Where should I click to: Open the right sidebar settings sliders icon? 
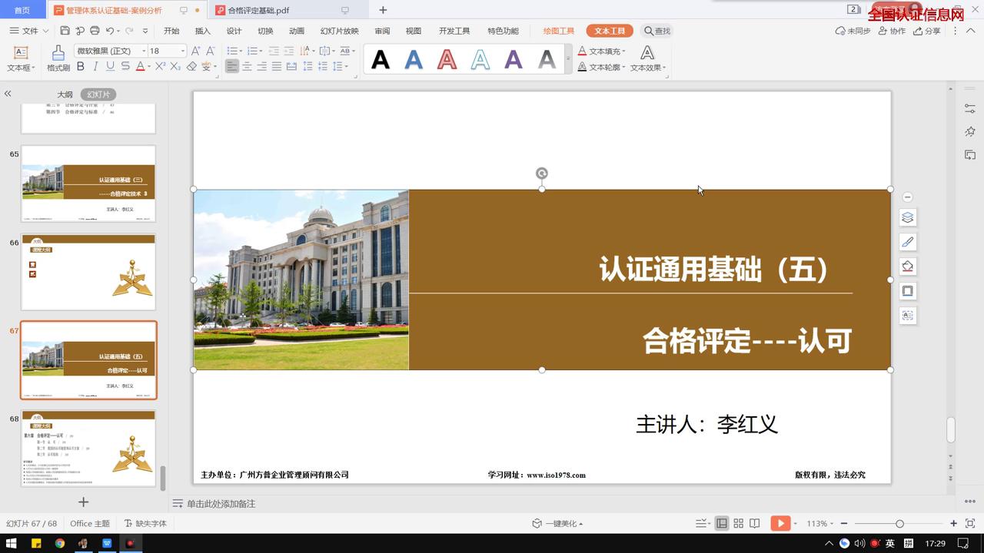pyautogui.click(x=970, y=109)
